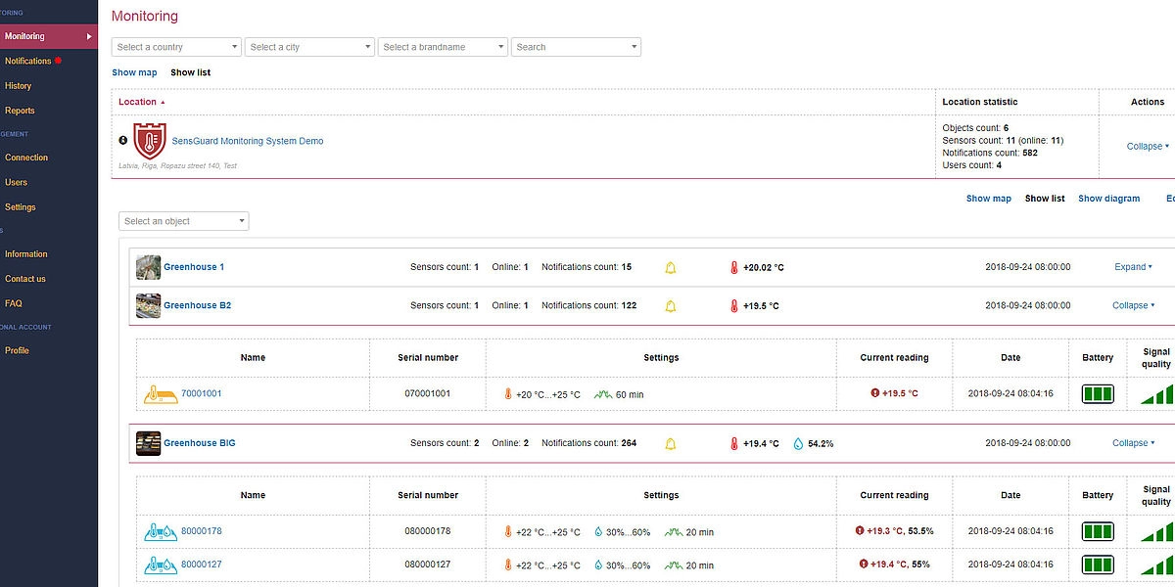The height and width of the screenshot is (587, 1175).
Task: Click the SensGuard shield logo icon
Action: coord(150,141)
